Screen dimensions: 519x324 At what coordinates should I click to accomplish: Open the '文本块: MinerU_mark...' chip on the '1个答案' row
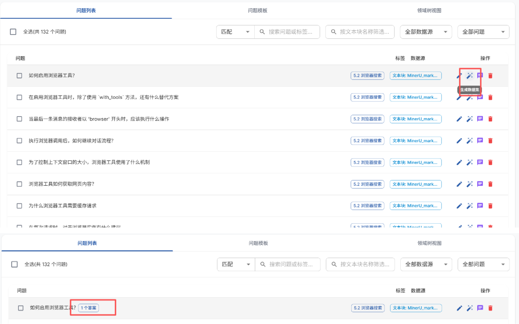point(416,308)
